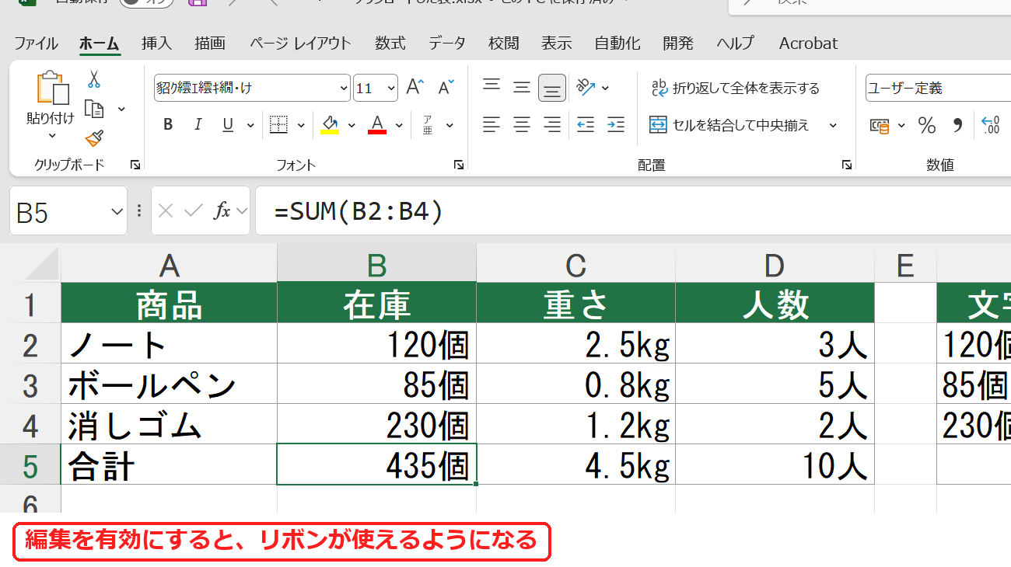The height and width of the screenshot is (567, 1011).
Task: Click the text orientation icon
Action: [586, 87]
